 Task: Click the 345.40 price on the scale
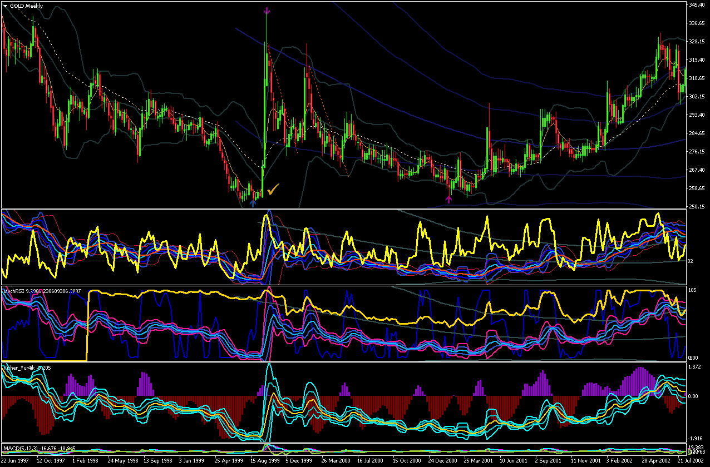pyautogui.click(x=697, y=5)
